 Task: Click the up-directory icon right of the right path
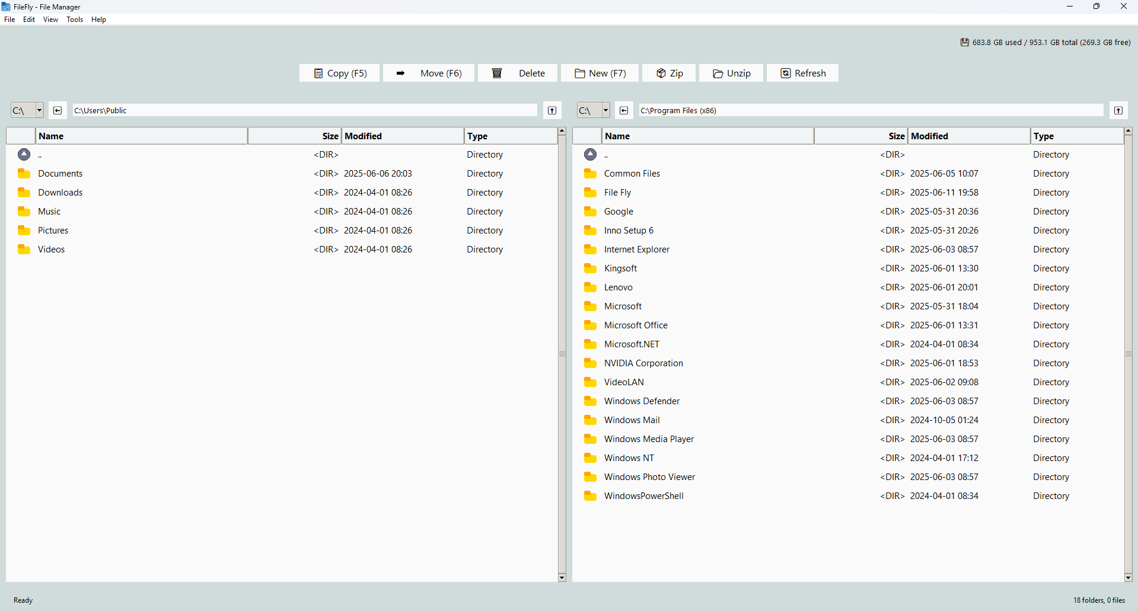click(1118, 110)
